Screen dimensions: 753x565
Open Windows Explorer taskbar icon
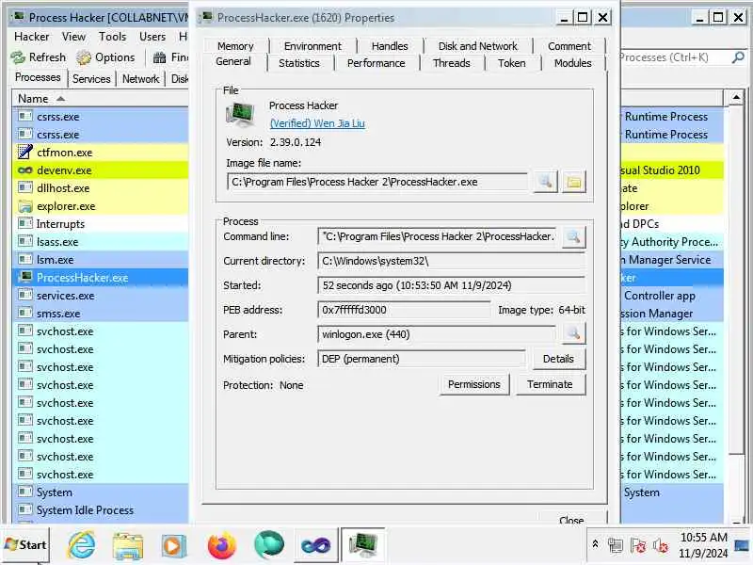pyautogui.click(x=128, y=546)
